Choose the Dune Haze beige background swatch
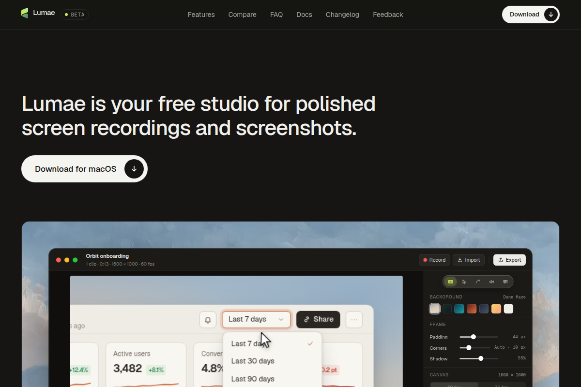Screen dimensions: 581x387 coord(435,309)
